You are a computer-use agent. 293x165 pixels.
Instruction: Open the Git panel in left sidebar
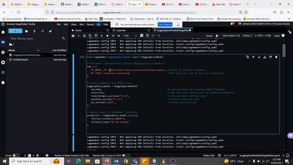3,52
